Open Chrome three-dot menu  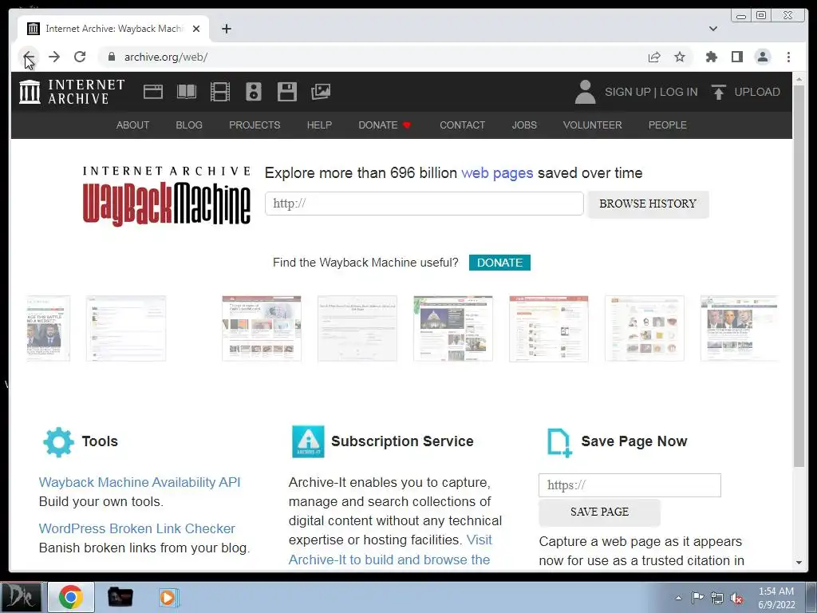pos(788,57)
